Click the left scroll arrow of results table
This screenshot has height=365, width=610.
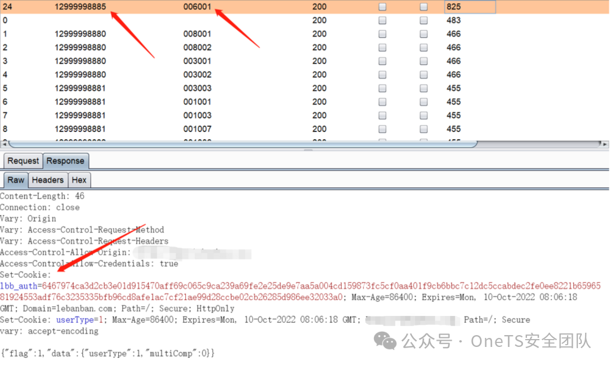[4, 144]
